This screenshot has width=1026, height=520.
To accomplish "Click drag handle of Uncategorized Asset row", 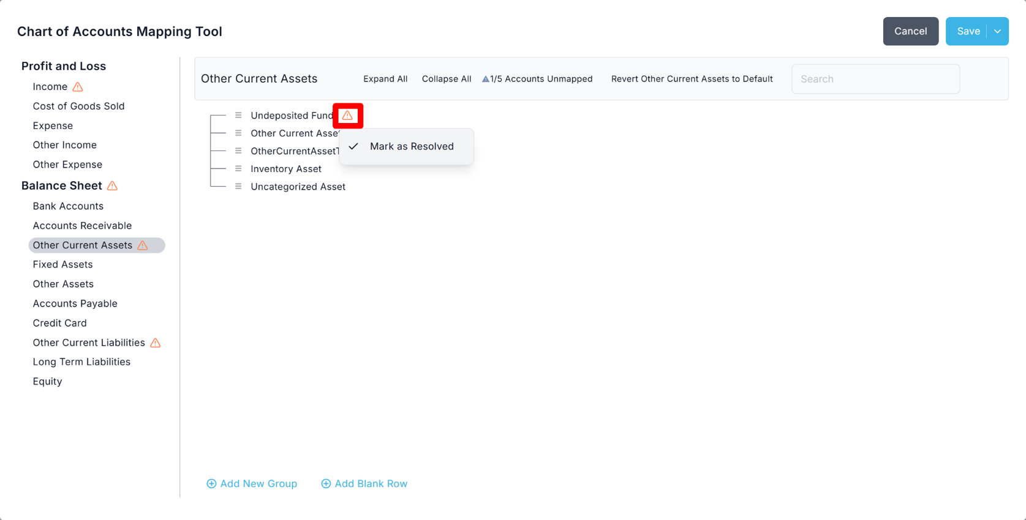I will tap(238, 186).
